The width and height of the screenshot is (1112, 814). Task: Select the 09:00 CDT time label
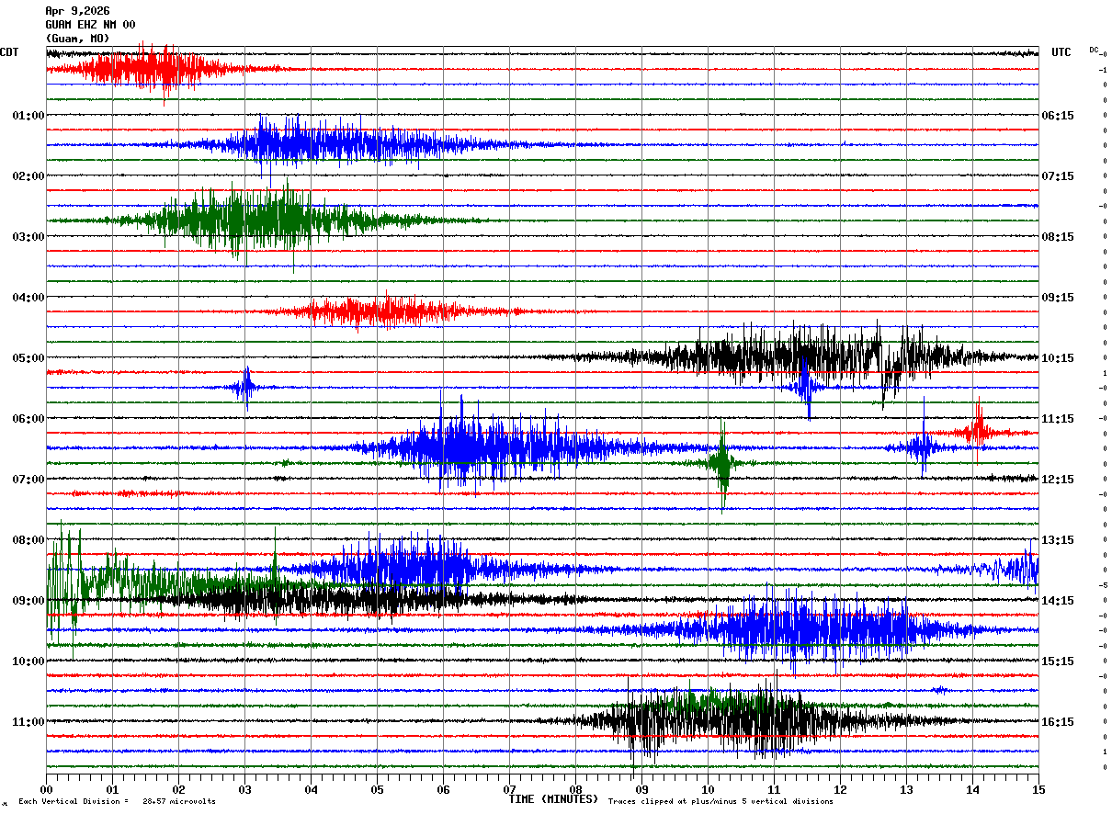click(28, 601)
